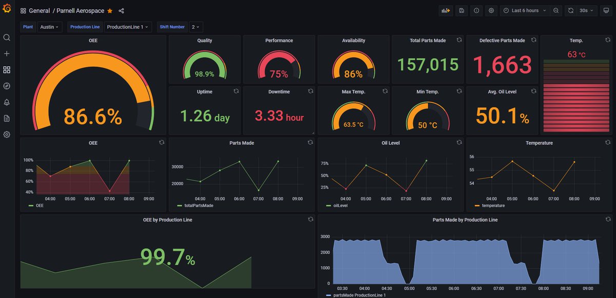Click the 157,015 total parts value
This screenshot has width=616, height=298.
[x=428, y=64]
